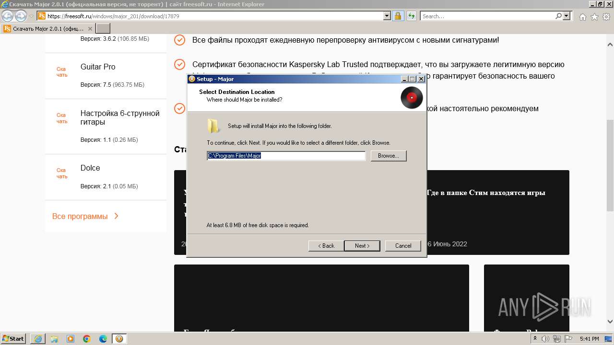The image size is (614, 345).
Task: Launch Chrome from the taskbar
Action: 87,339
